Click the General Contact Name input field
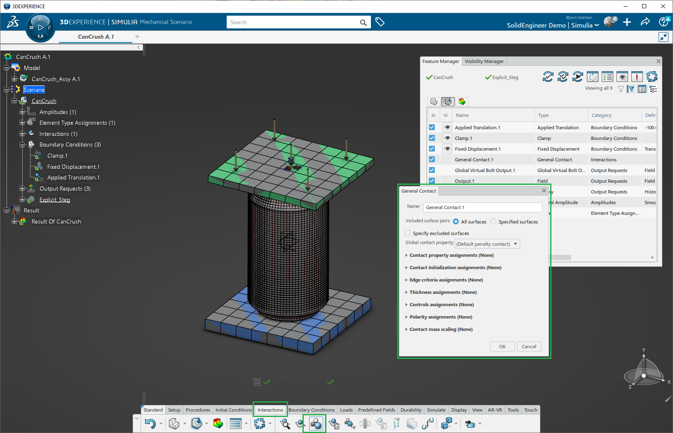673x433 pixels. (x=482, y=207)
